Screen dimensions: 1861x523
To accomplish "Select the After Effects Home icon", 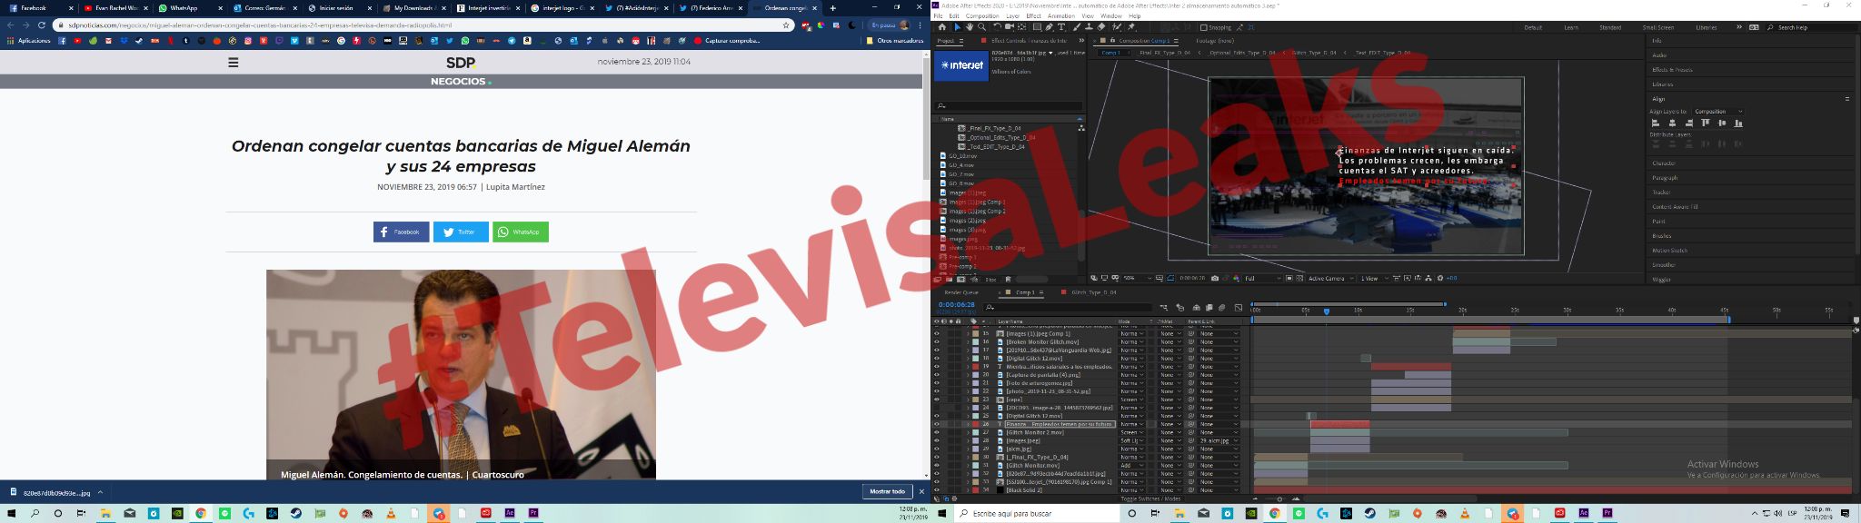I will [942, 27].
